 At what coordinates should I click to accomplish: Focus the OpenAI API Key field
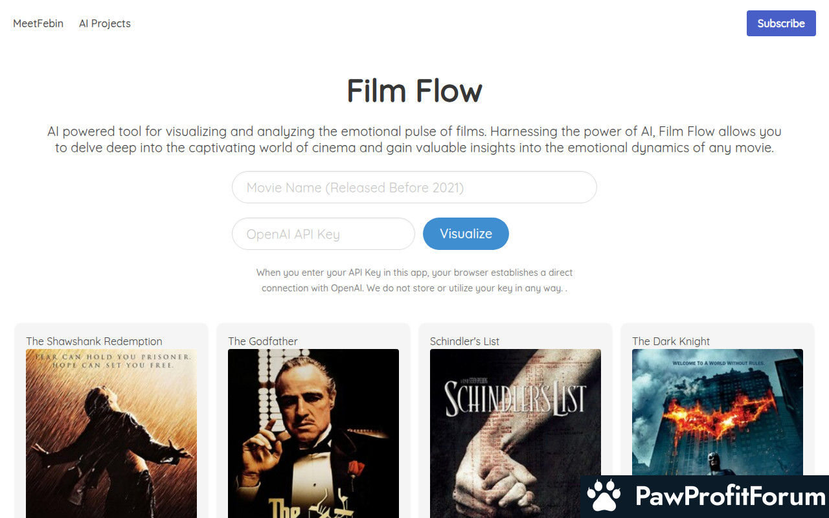[323, 234]
